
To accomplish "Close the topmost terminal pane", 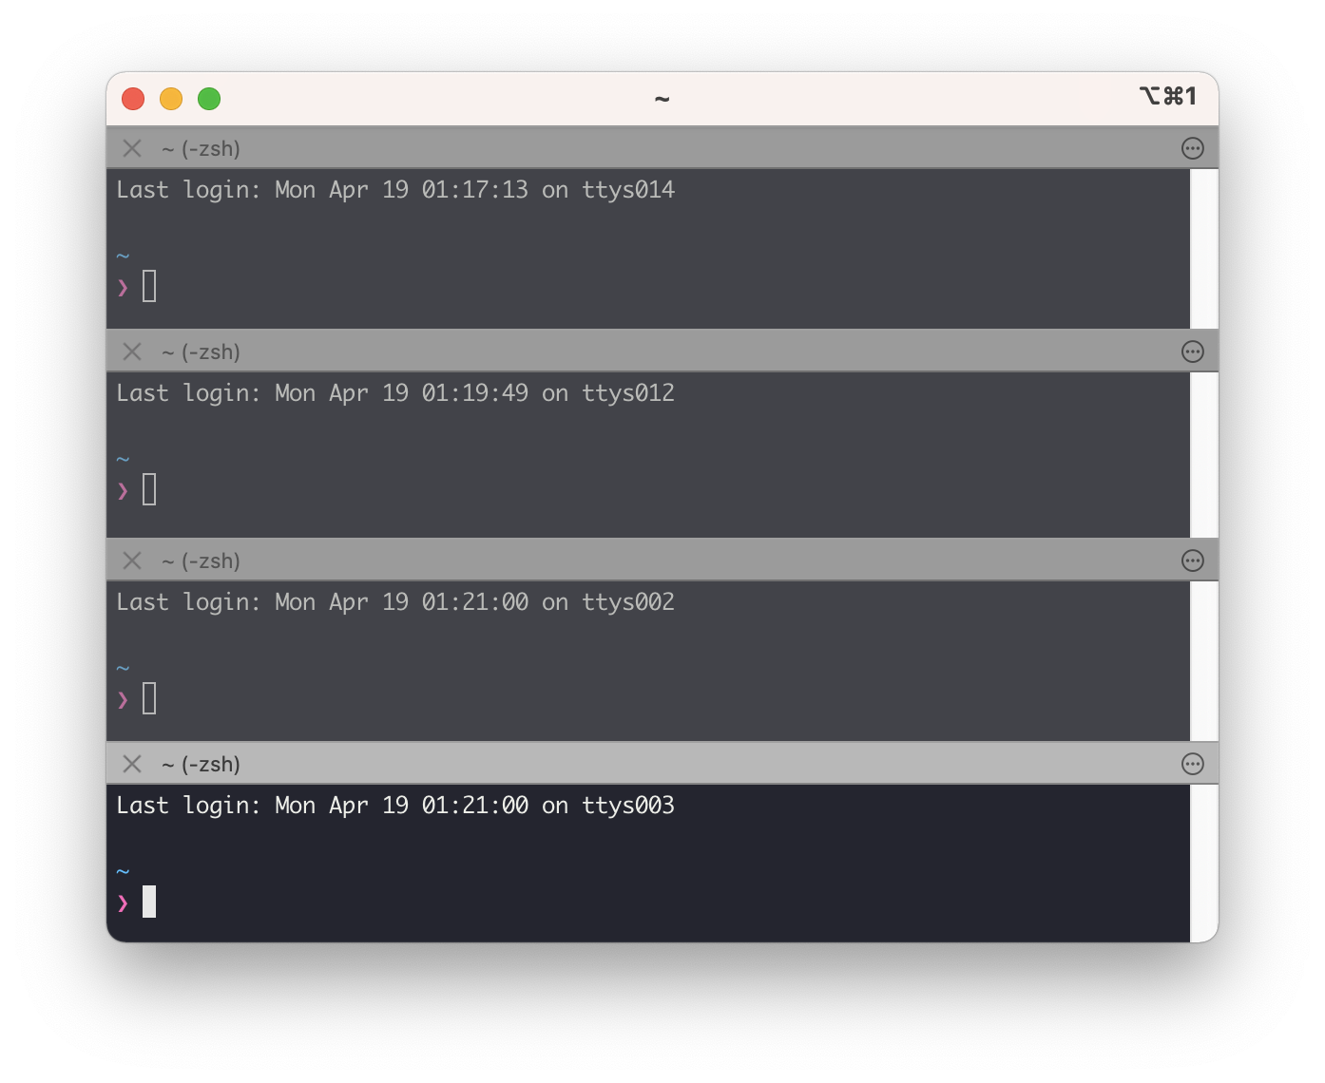I will click(131, 148).
